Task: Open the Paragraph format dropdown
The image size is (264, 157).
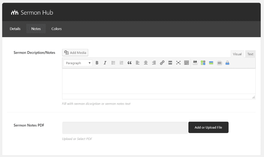Action: [x=78, y=63]
